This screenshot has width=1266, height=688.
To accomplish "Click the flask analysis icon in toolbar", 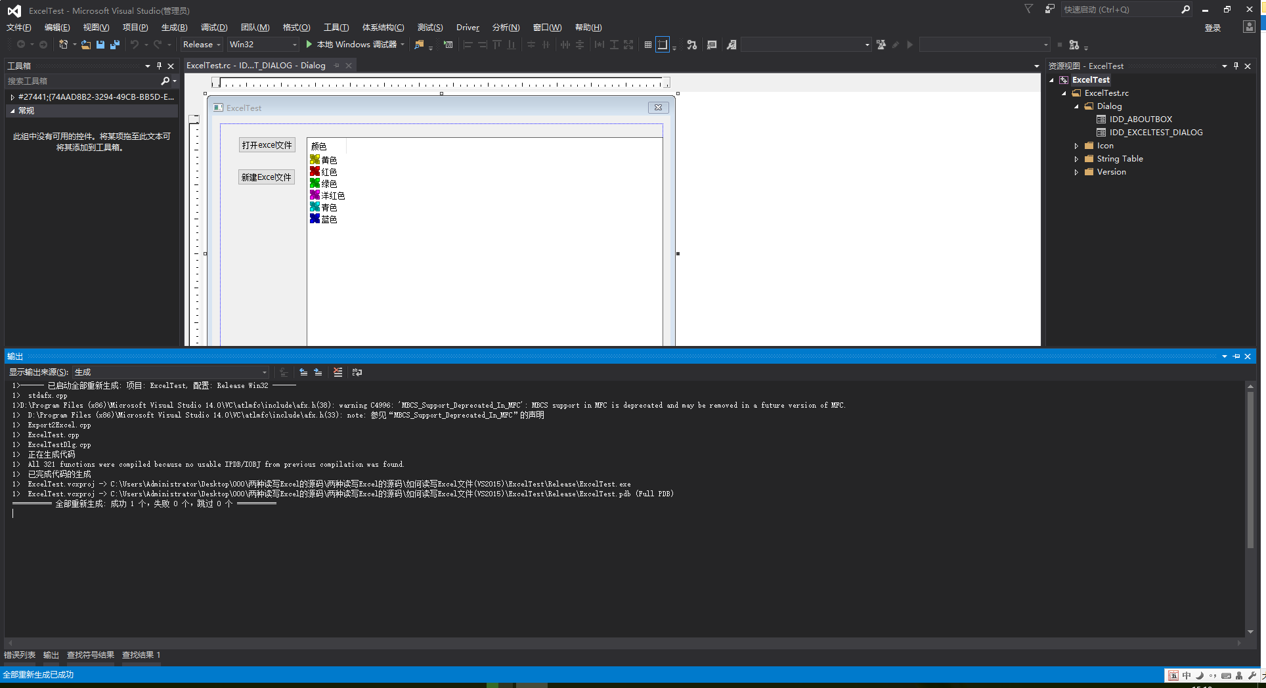I will pyautogui.click(x=881, y=45).
